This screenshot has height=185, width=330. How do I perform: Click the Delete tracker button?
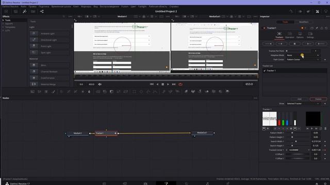click(318, 99)
